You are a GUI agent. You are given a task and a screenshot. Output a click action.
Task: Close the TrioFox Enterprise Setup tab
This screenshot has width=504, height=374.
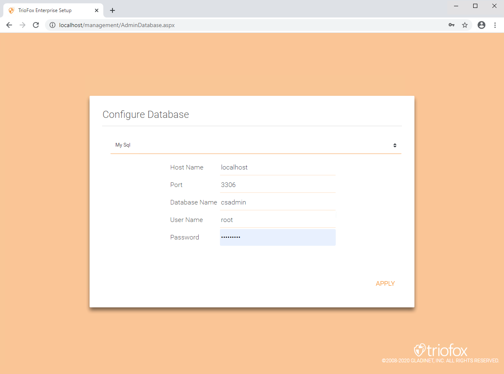[x=97, y=10]
